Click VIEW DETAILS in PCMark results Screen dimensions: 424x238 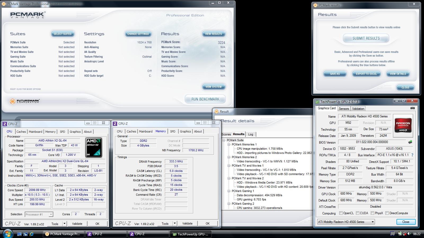398,74
